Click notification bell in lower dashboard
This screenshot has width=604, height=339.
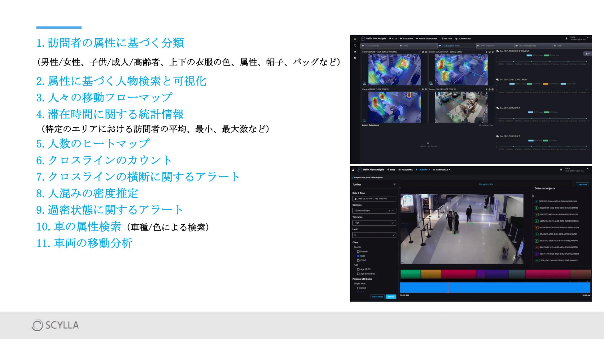click(x=561, y=170)
